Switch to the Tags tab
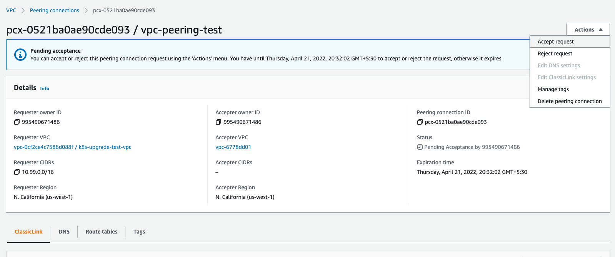 tap(139, 232)
